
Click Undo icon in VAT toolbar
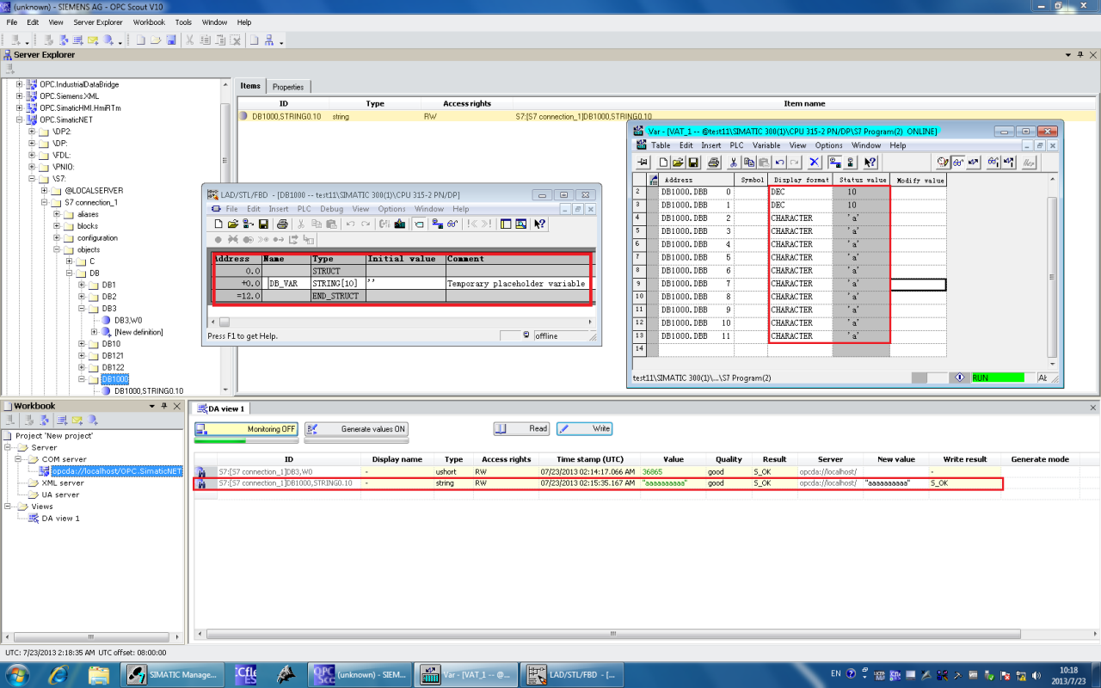pyautogui.click(x=779, y=162)
